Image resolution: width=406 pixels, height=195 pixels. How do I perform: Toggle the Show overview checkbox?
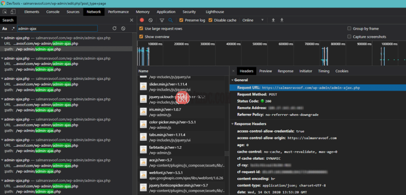click(141, 37)
